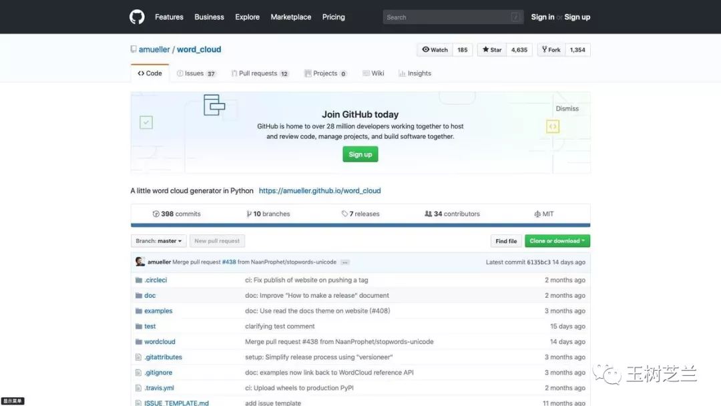721x406 pixels.
Task: Click the language statistics color bar
Action: pyautogui.click(x=360, y=225)
